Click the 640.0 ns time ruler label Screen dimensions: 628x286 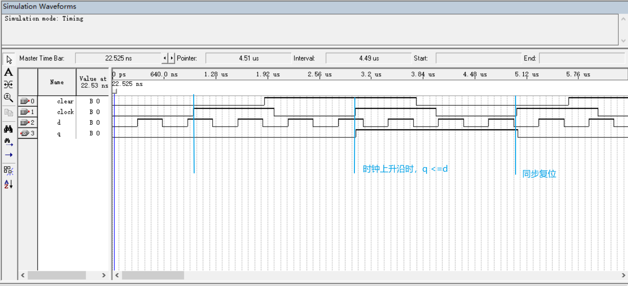164,74
